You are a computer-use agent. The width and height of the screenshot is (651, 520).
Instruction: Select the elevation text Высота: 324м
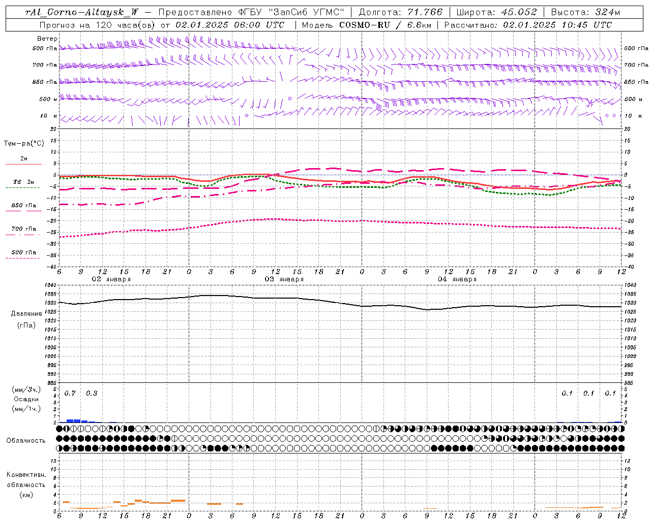tap(585, 12)
